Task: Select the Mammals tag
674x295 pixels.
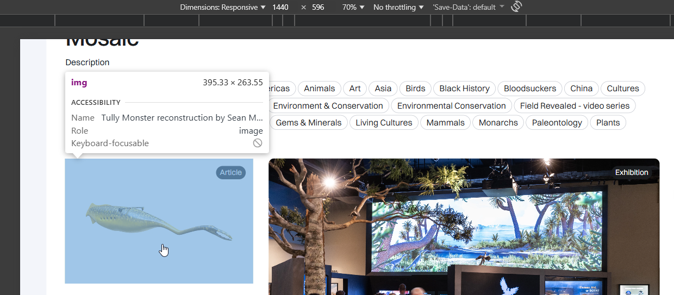Action: click(x=446, y=123)
